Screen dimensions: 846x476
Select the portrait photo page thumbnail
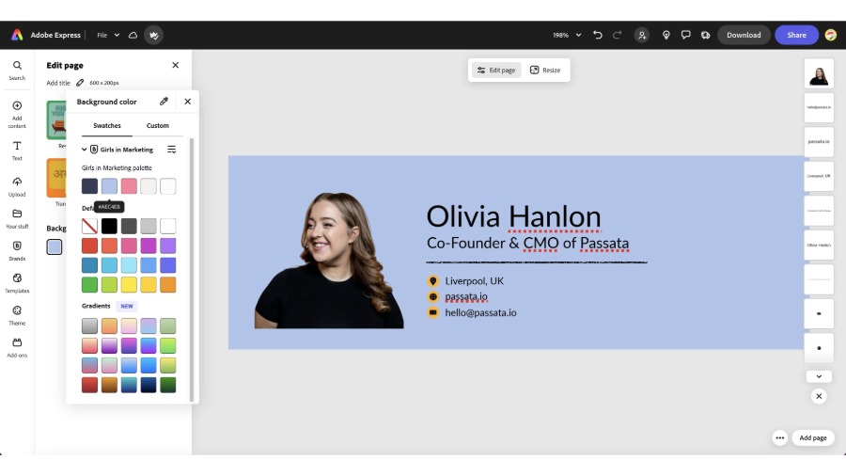pos(819,73)
